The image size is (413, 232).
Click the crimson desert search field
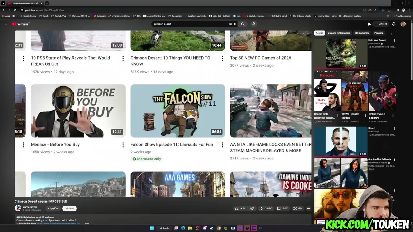click(190, 24)
